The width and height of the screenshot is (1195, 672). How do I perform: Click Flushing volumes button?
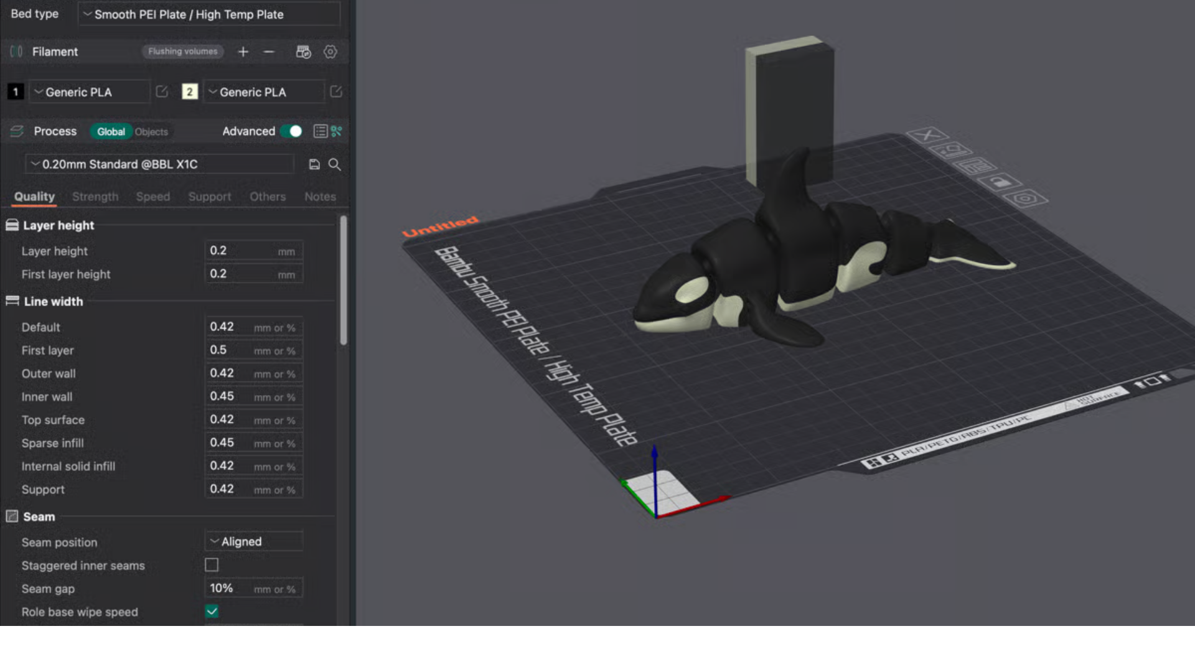(x=183, y=52)
